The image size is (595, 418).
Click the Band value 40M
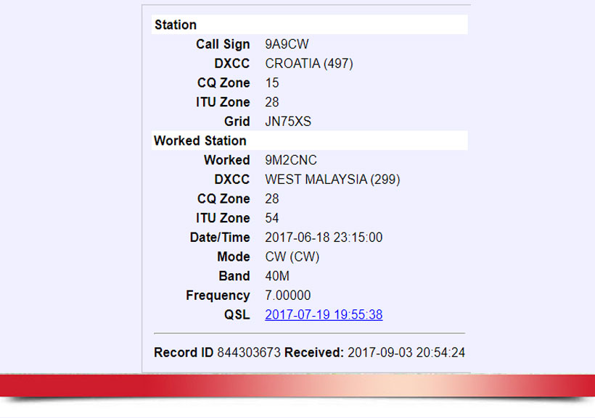coord(279,276)
